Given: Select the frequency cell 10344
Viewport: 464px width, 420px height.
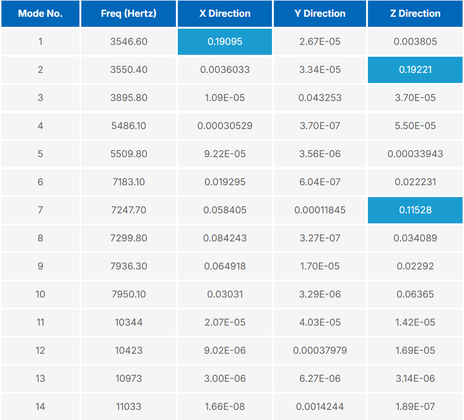Looking at the screenshot, I should 128,322.
